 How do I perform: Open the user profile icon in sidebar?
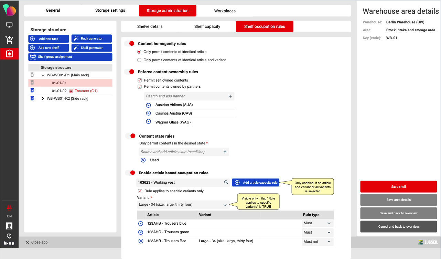pos(9,226)
